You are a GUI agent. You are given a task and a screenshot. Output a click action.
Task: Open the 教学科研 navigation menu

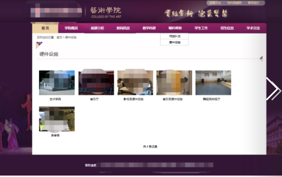[x=149, y=28]
